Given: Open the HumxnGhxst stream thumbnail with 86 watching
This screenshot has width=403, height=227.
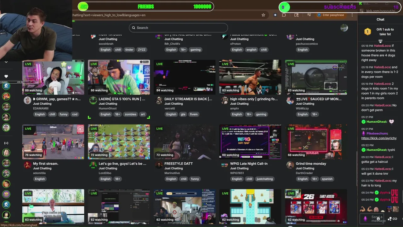Looking at the screenshot, I should 119,77.
